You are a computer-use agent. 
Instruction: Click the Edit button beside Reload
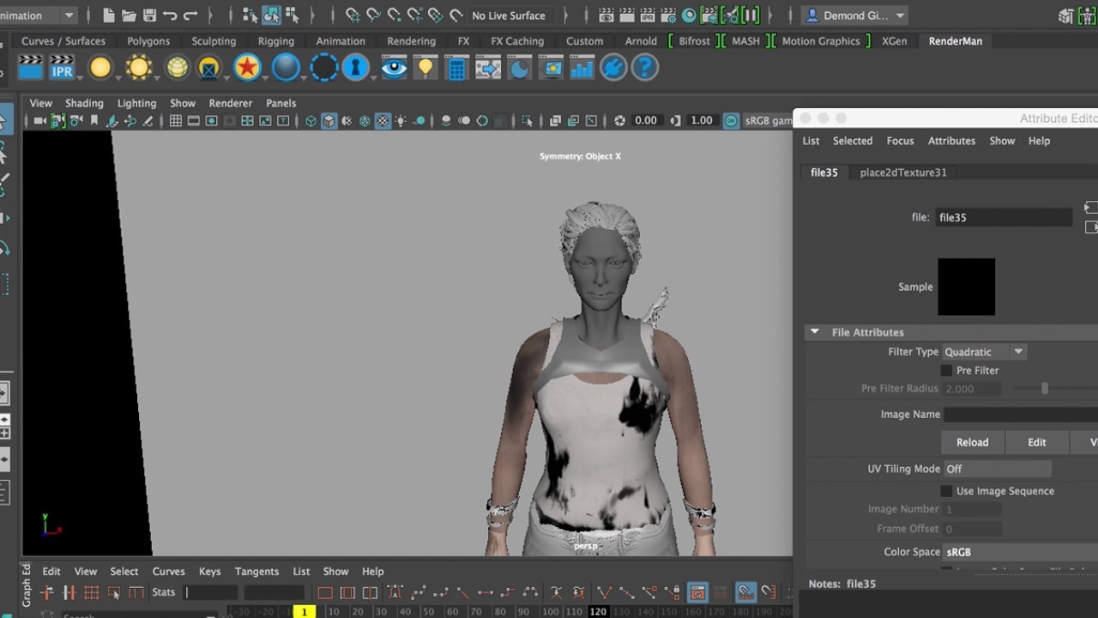pos(1036,442)
